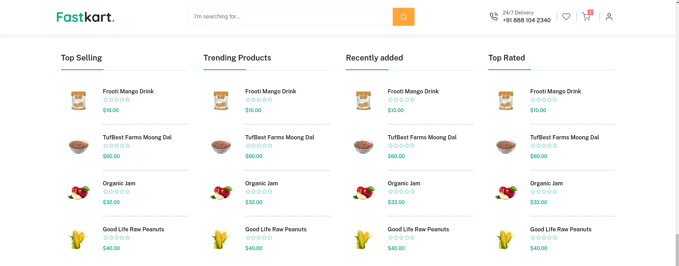Click Moong Dal bowl image in Recently added
The width and height of the screenshot is (679, 266).
pos(364,146)
